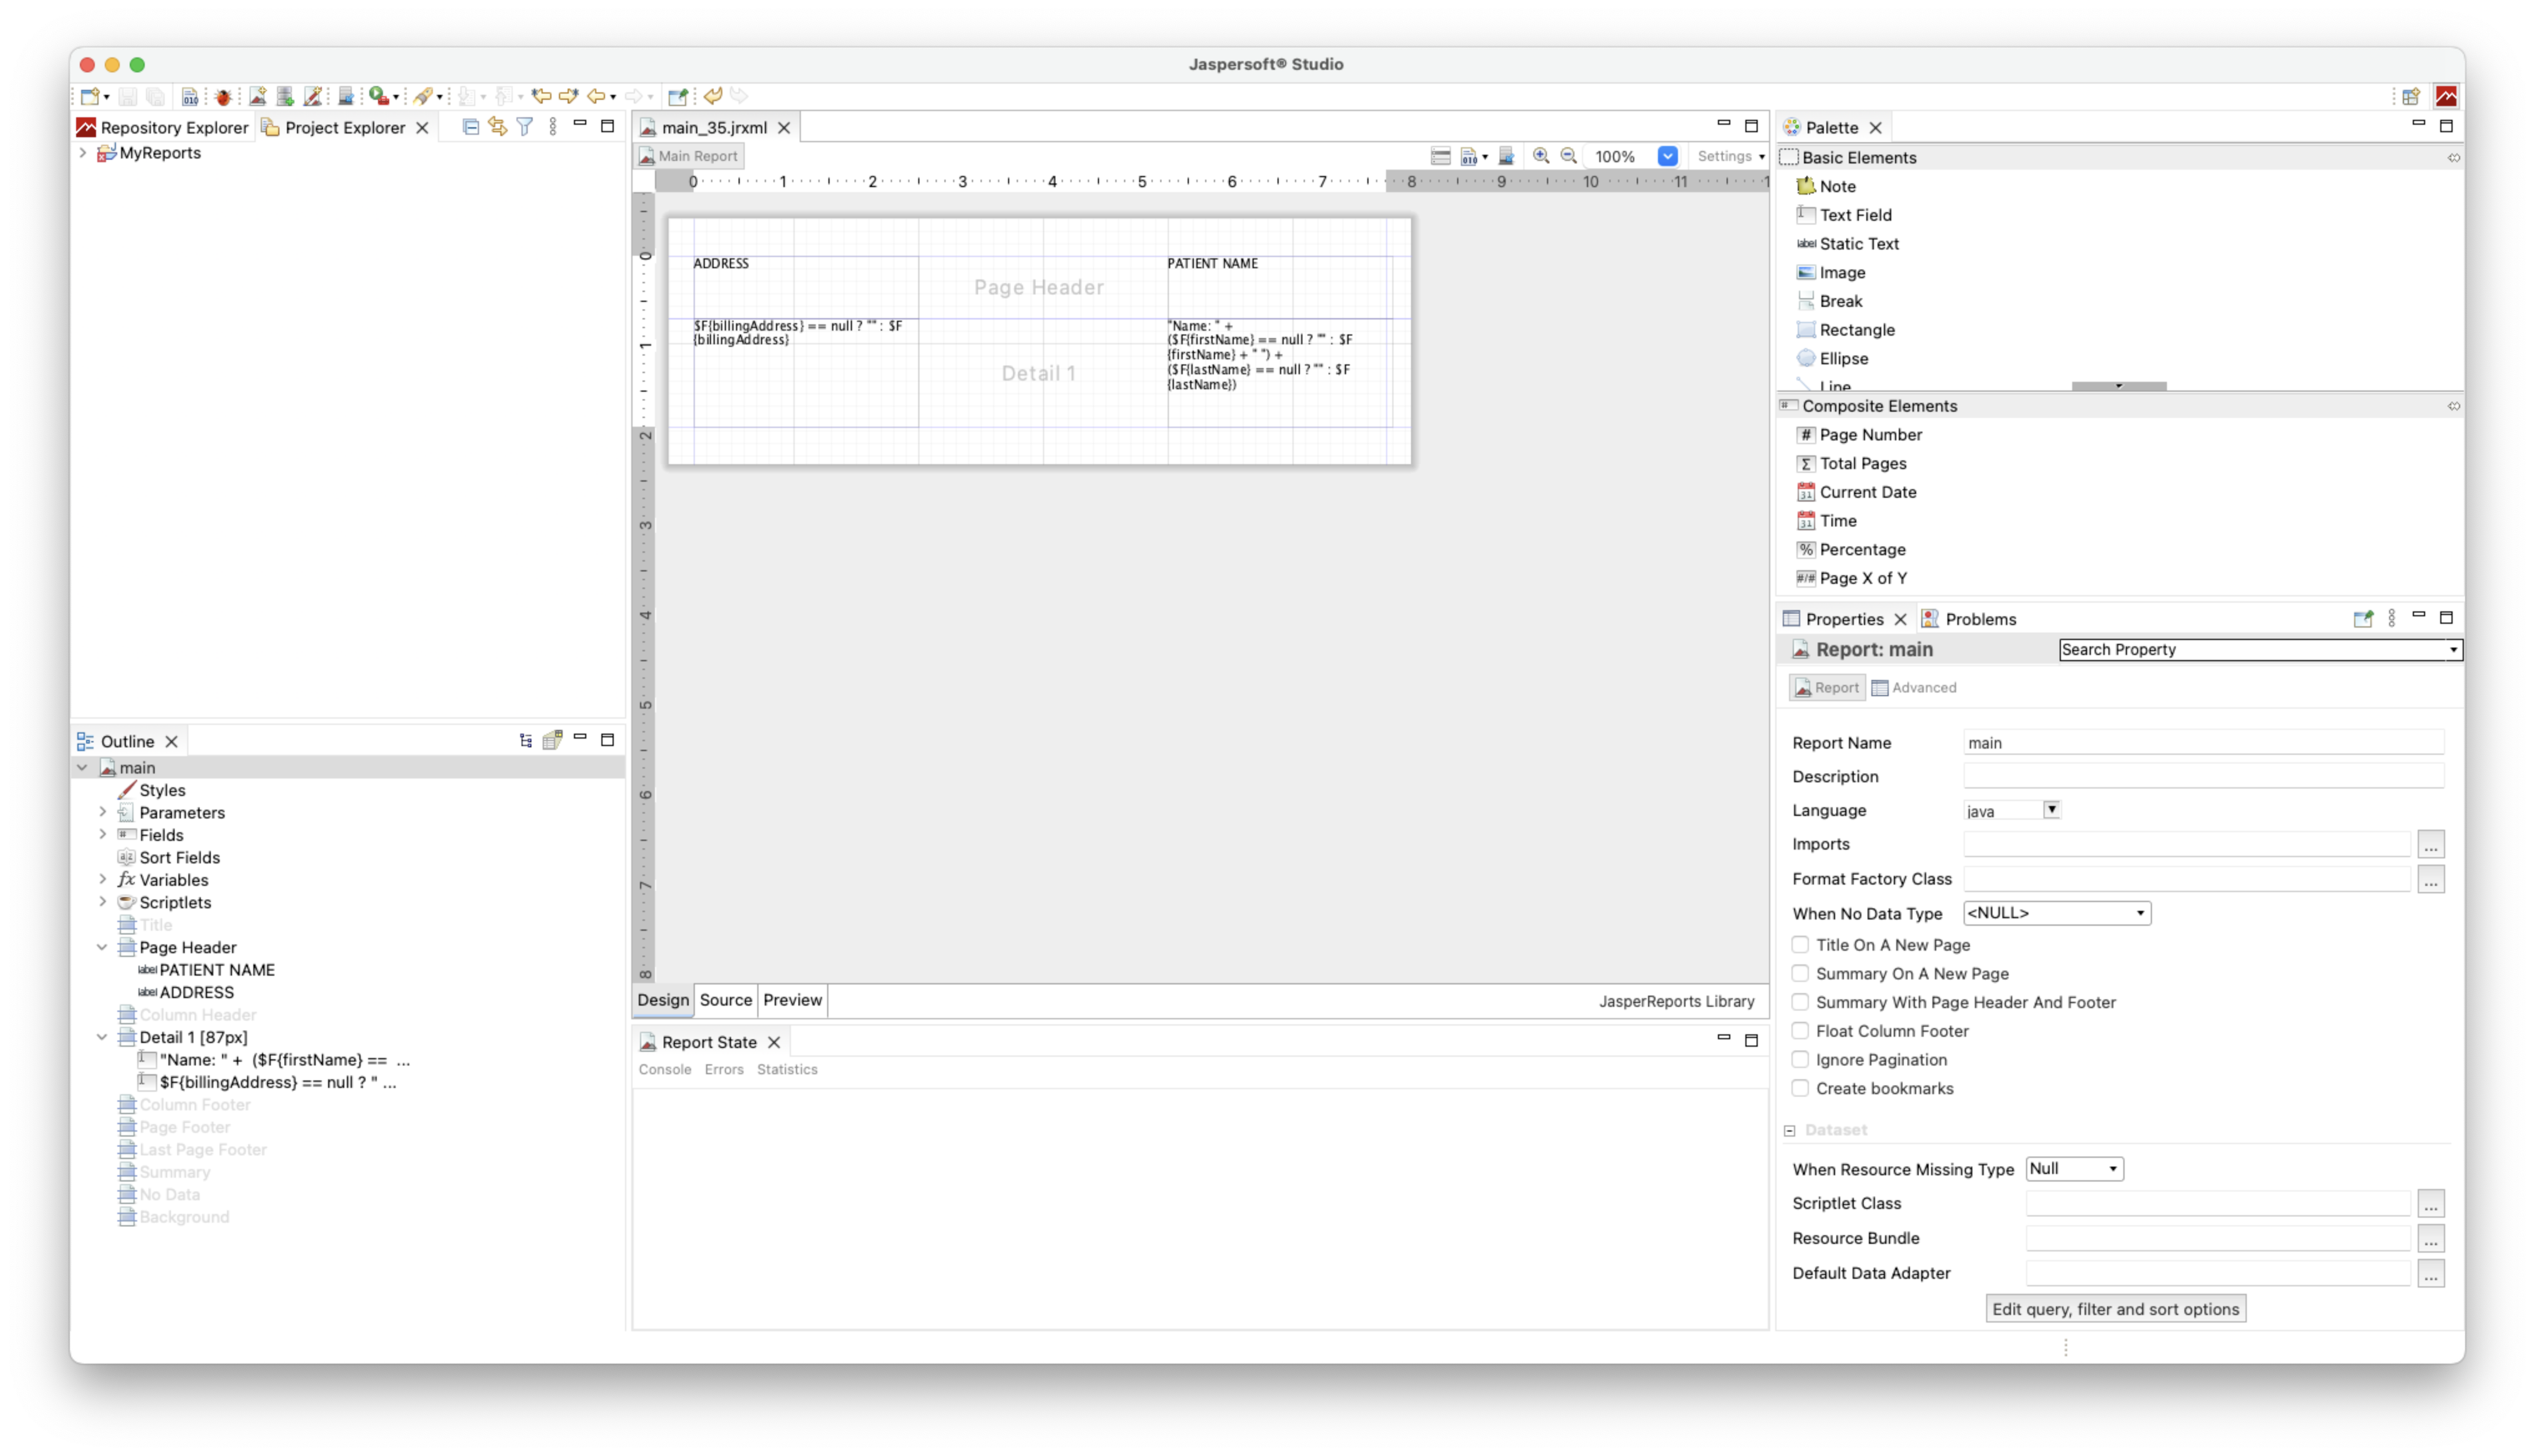Enable Title On A New Page
2535x1456 pixels.
click(1800, 945)
